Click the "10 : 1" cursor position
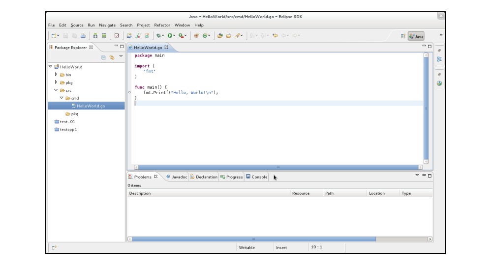Viewport: 493px width, 261px height. (x=317, y=247)
